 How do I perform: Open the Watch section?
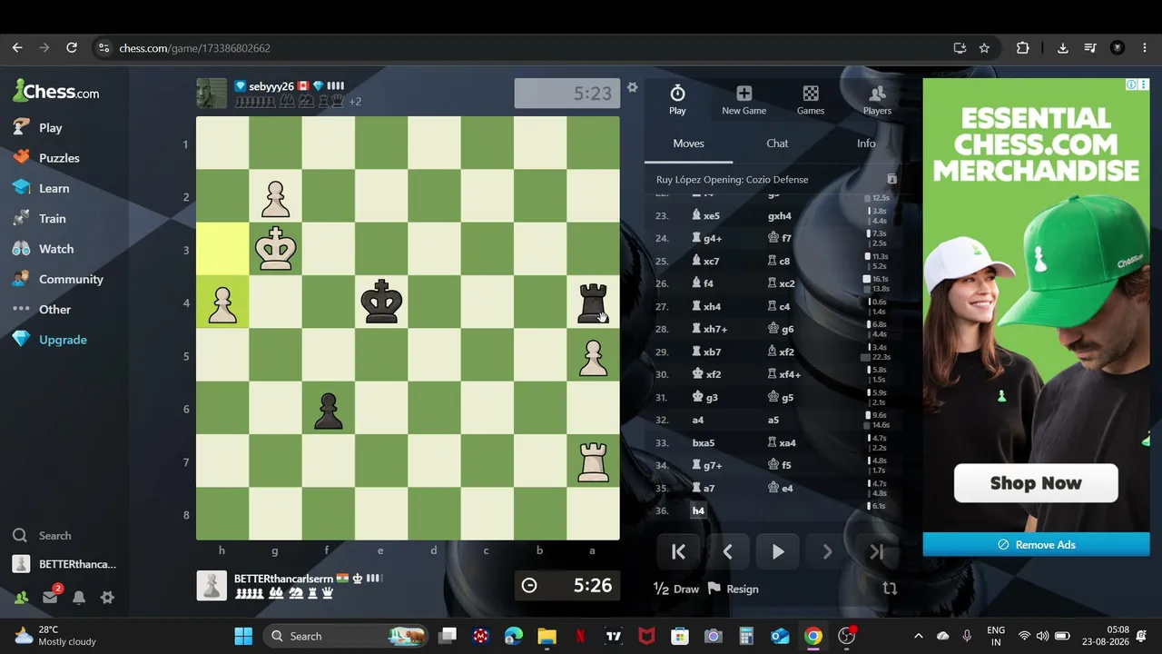(x=44, y=249)
